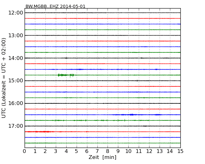205x164 pixels.
Task: Select the 16:00 time axis label
Action: click(x=16, y=103)
